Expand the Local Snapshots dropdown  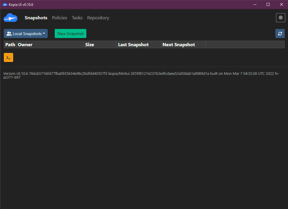(26, 34)
